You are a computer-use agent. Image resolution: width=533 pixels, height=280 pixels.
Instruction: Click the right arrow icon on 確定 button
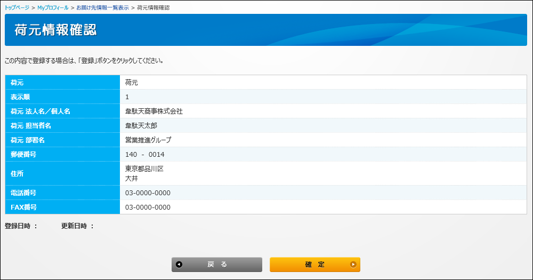[353, 265]
